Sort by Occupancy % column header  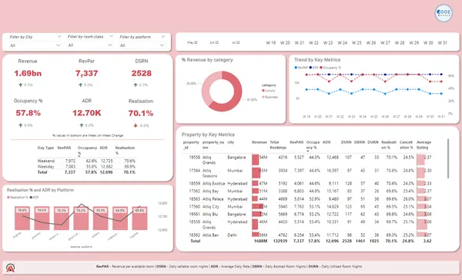313,145
